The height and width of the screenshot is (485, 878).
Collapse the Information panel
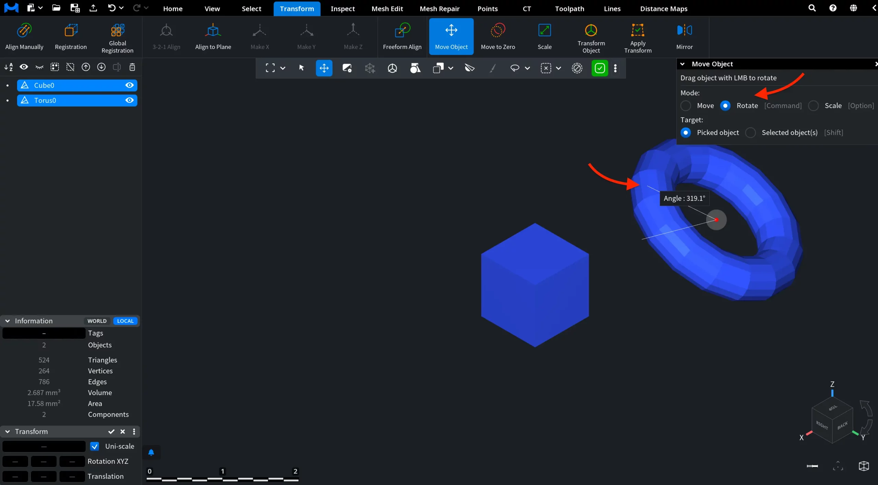(7, 321)
